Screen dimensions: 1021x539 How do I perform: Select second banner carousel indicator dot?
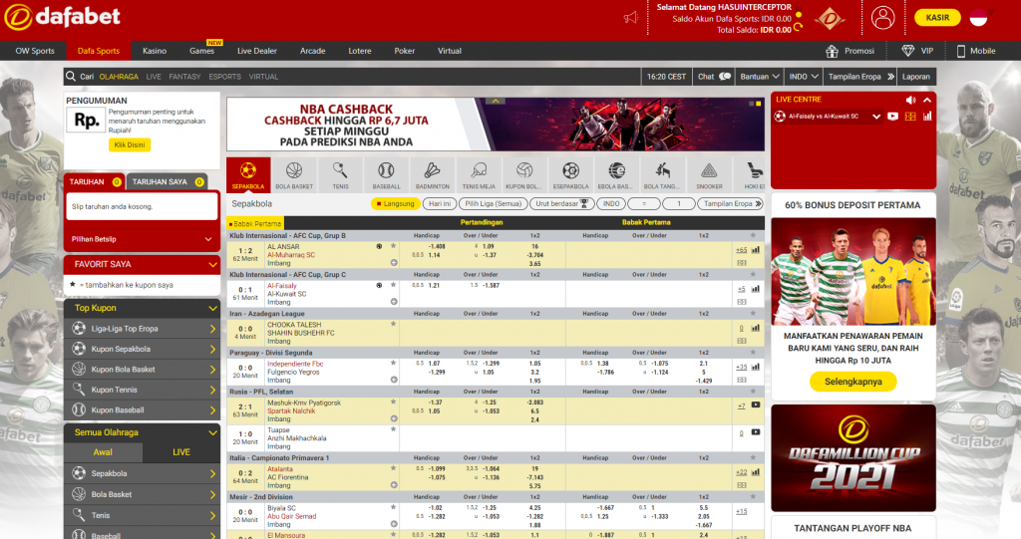[758, 104]
